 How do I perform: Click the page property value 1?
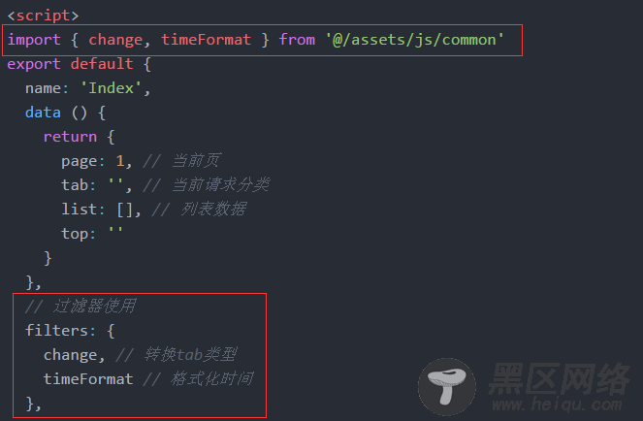coord(119,161)
